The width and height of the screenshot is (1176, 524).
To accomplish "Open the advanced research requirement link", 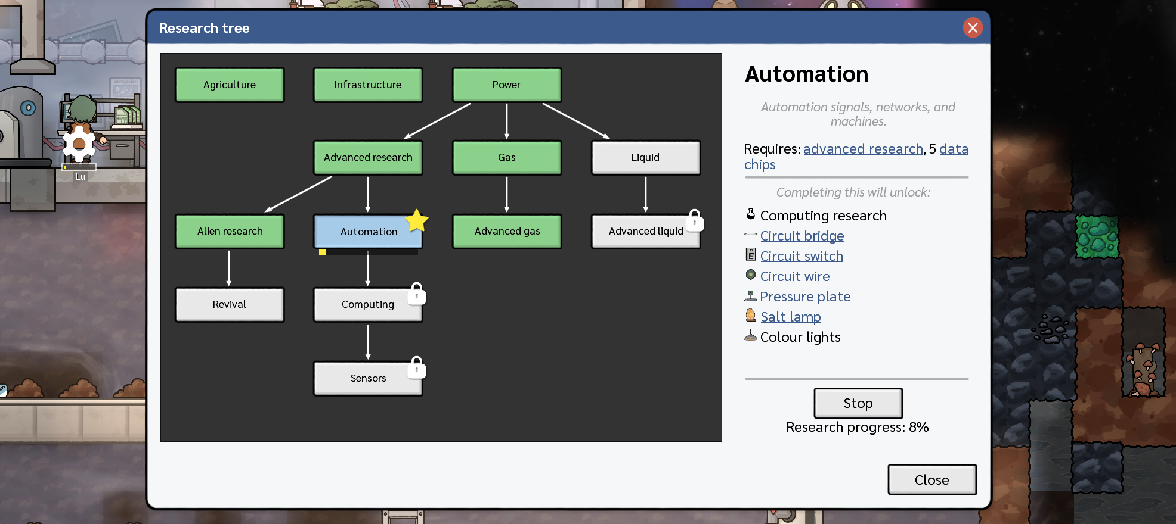I will click(862, 149).
